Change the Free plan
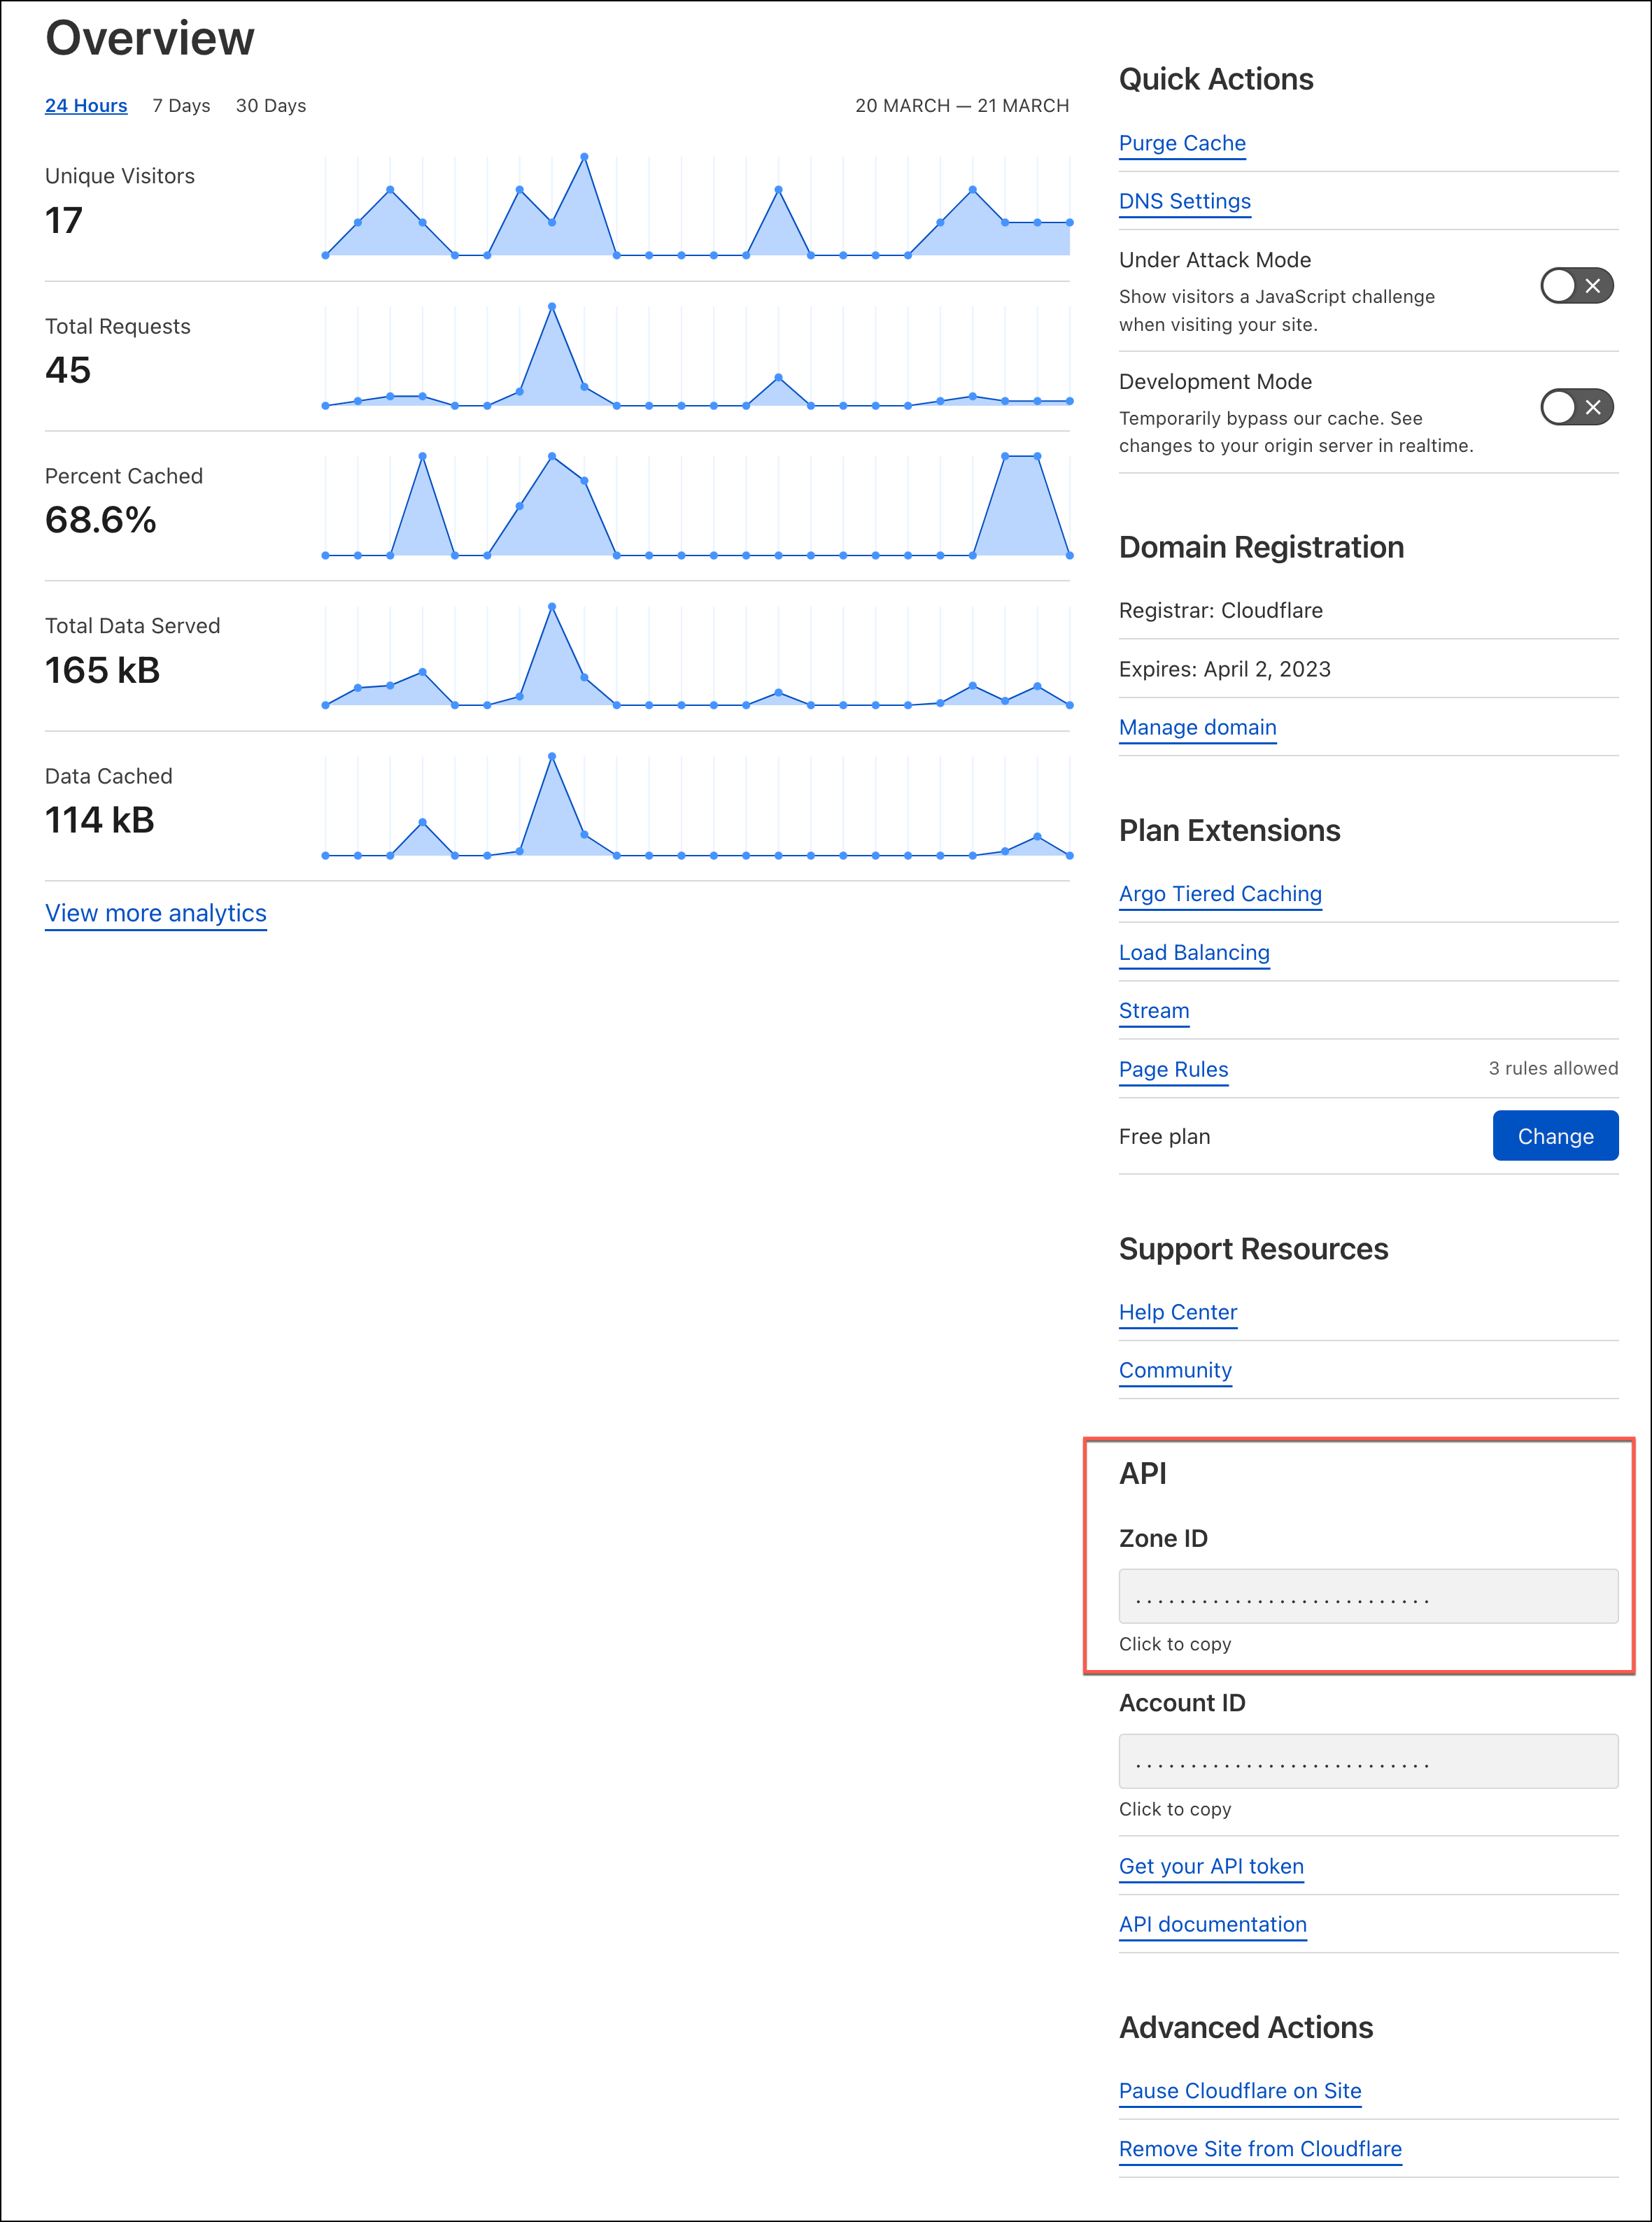 coord(1555,1136)
